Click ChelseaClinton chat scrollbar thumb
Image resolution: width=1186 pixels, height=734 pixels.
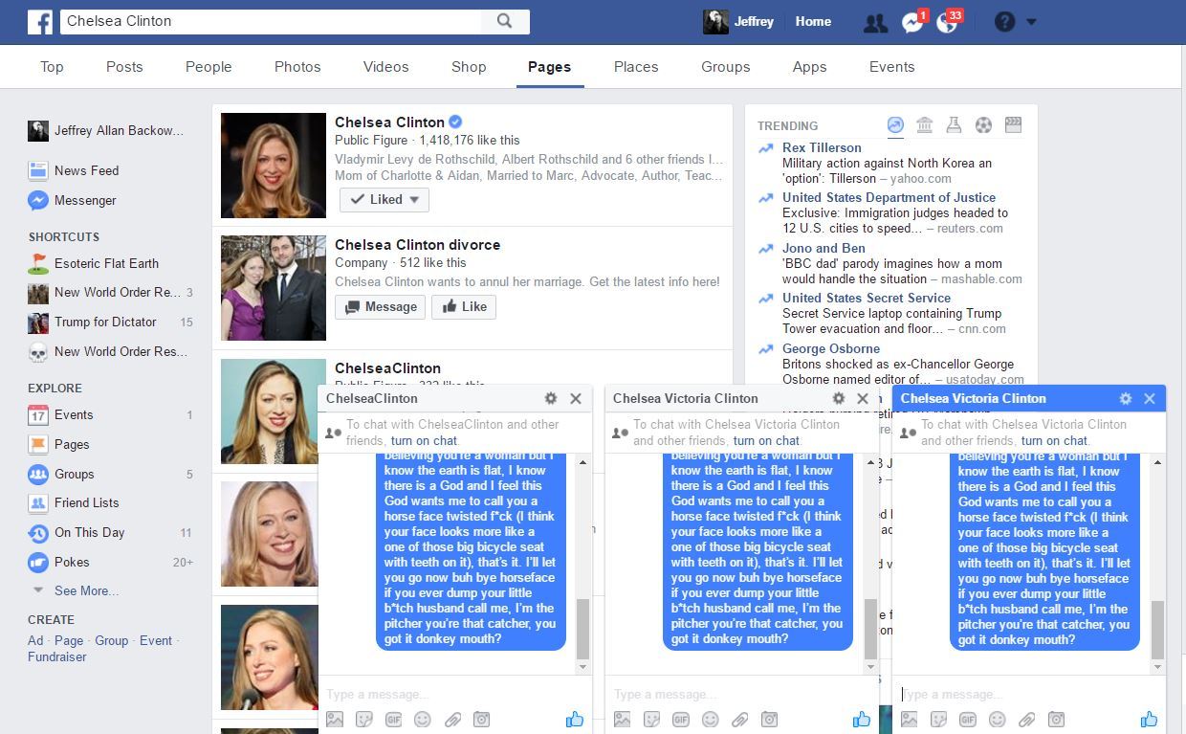point(582,627)
